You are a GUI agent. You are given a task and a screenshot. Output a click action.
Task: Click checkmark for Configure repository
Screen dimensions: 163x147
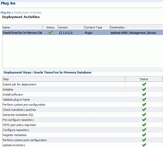coord(144,130)
